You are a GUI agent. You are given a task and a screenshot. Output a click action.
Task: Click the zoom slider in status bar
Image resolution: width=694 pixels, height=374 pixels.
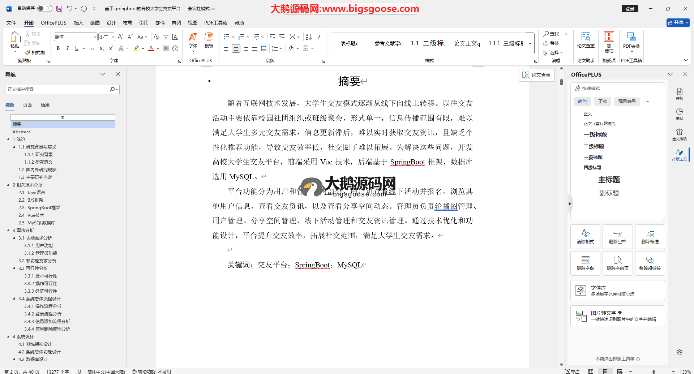point(653,371)
